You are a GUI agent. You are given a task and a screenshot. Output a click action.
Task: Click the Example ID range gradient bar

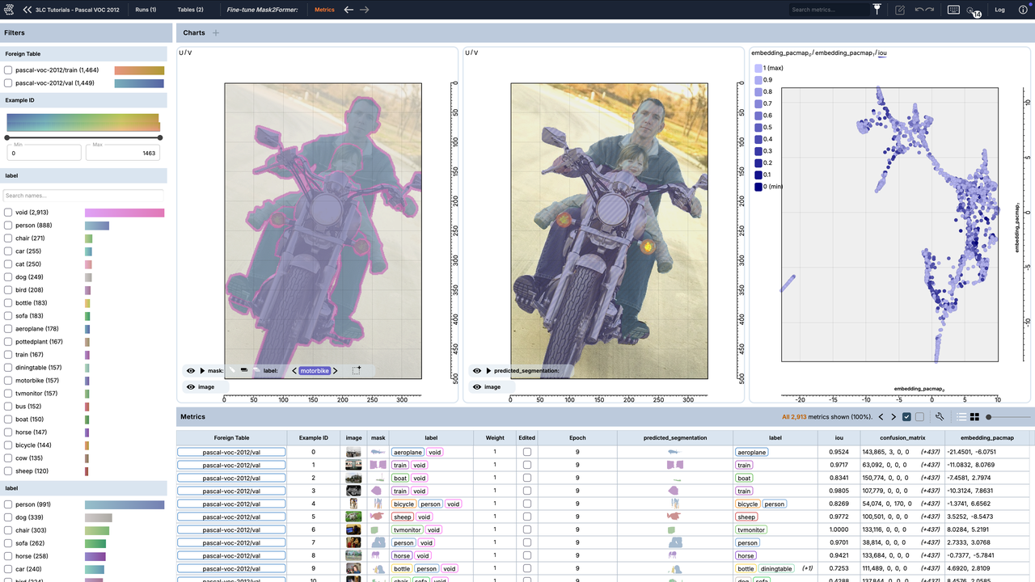coord(83,123)
